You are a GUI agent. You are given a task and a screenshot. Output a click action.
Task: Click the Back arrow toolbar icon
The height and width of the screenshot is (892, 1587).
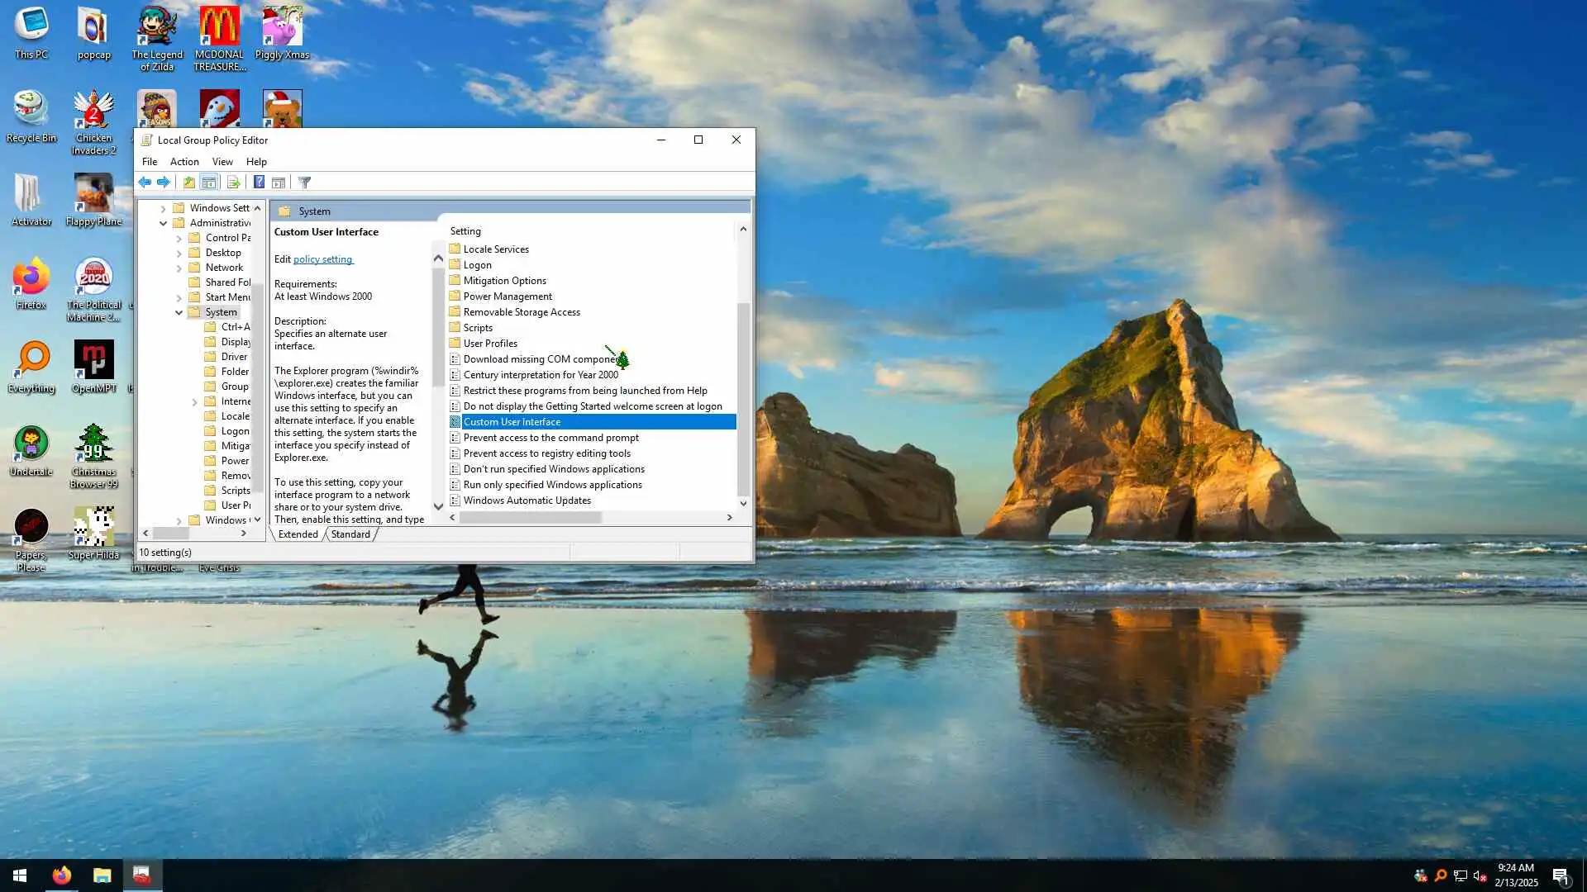(x=145, y=183)
